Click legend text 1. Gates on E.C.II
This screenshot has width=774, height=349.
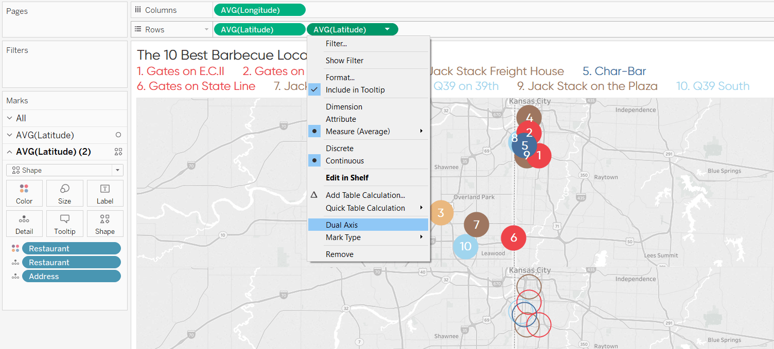pos(181,71)
